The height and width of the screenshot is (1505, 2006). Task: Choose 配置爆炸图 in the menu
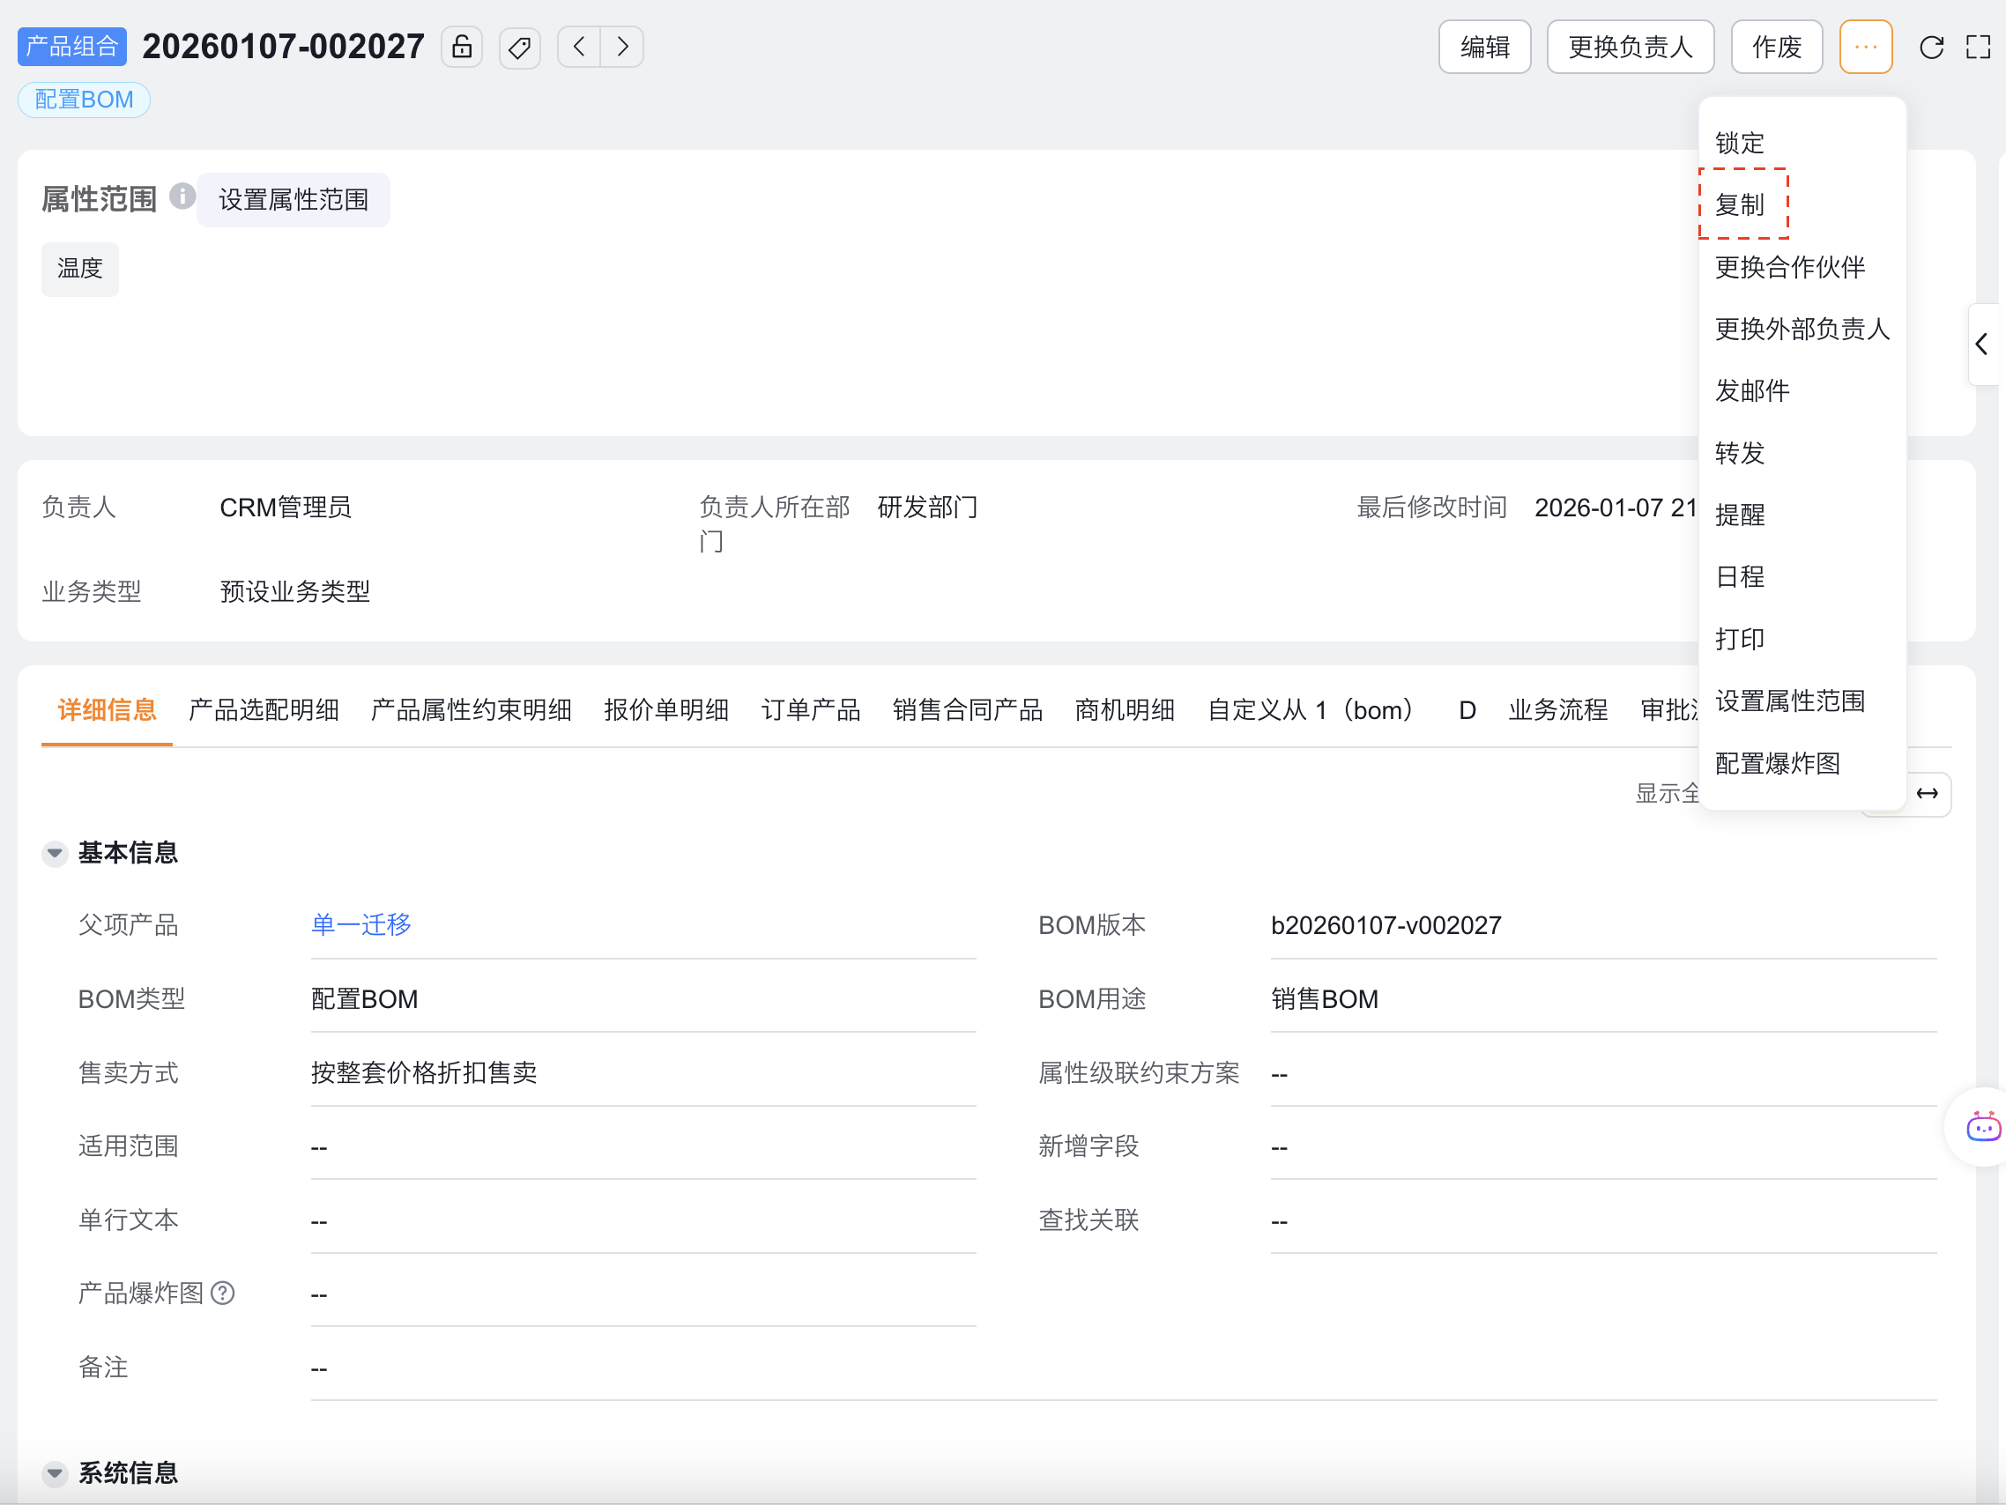(x=1778, y=763)
